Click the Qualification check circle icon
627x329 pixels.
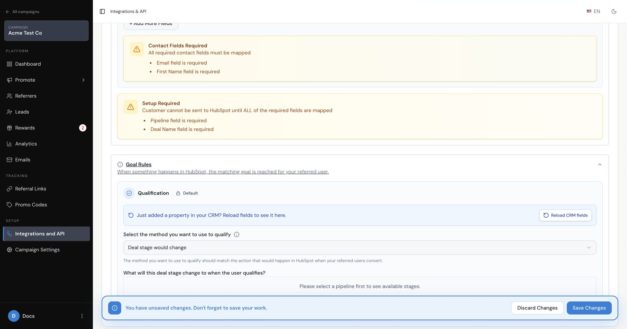tap(129, 193)
